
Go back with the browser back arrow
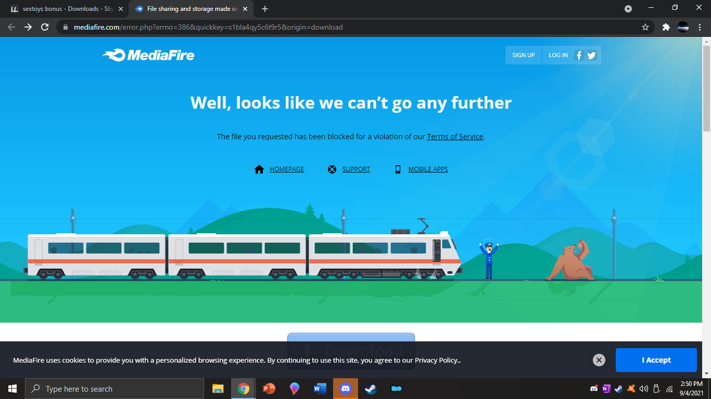point(11,27)
